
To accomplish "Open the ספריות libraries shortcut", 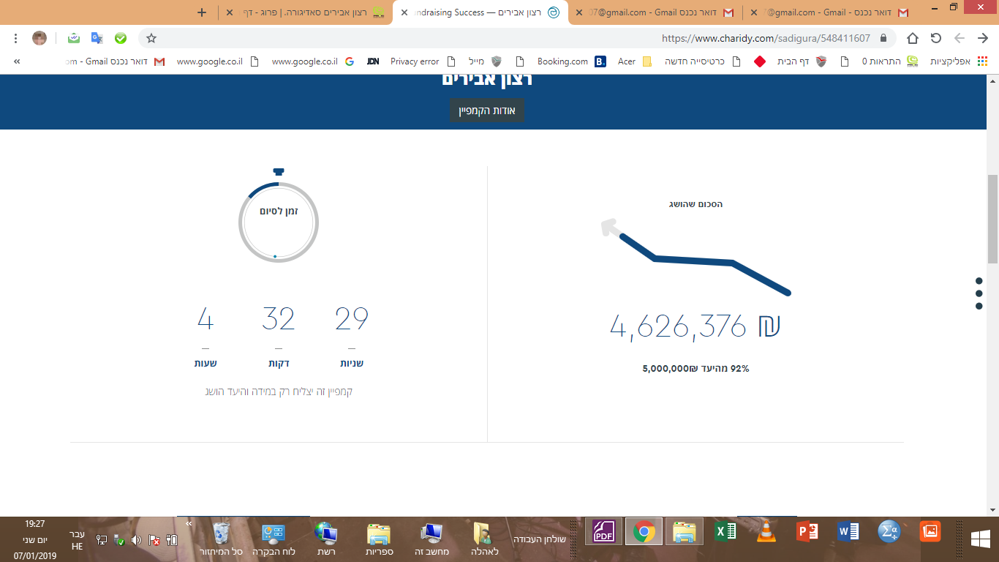I will click(x=379, y=539).
